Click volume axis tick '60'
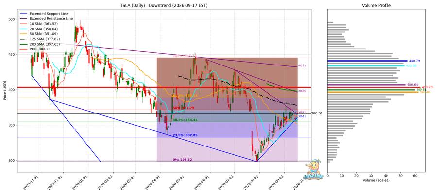This screenshot has height=194, width=437. pyautogui.click(x=415, y=175)
